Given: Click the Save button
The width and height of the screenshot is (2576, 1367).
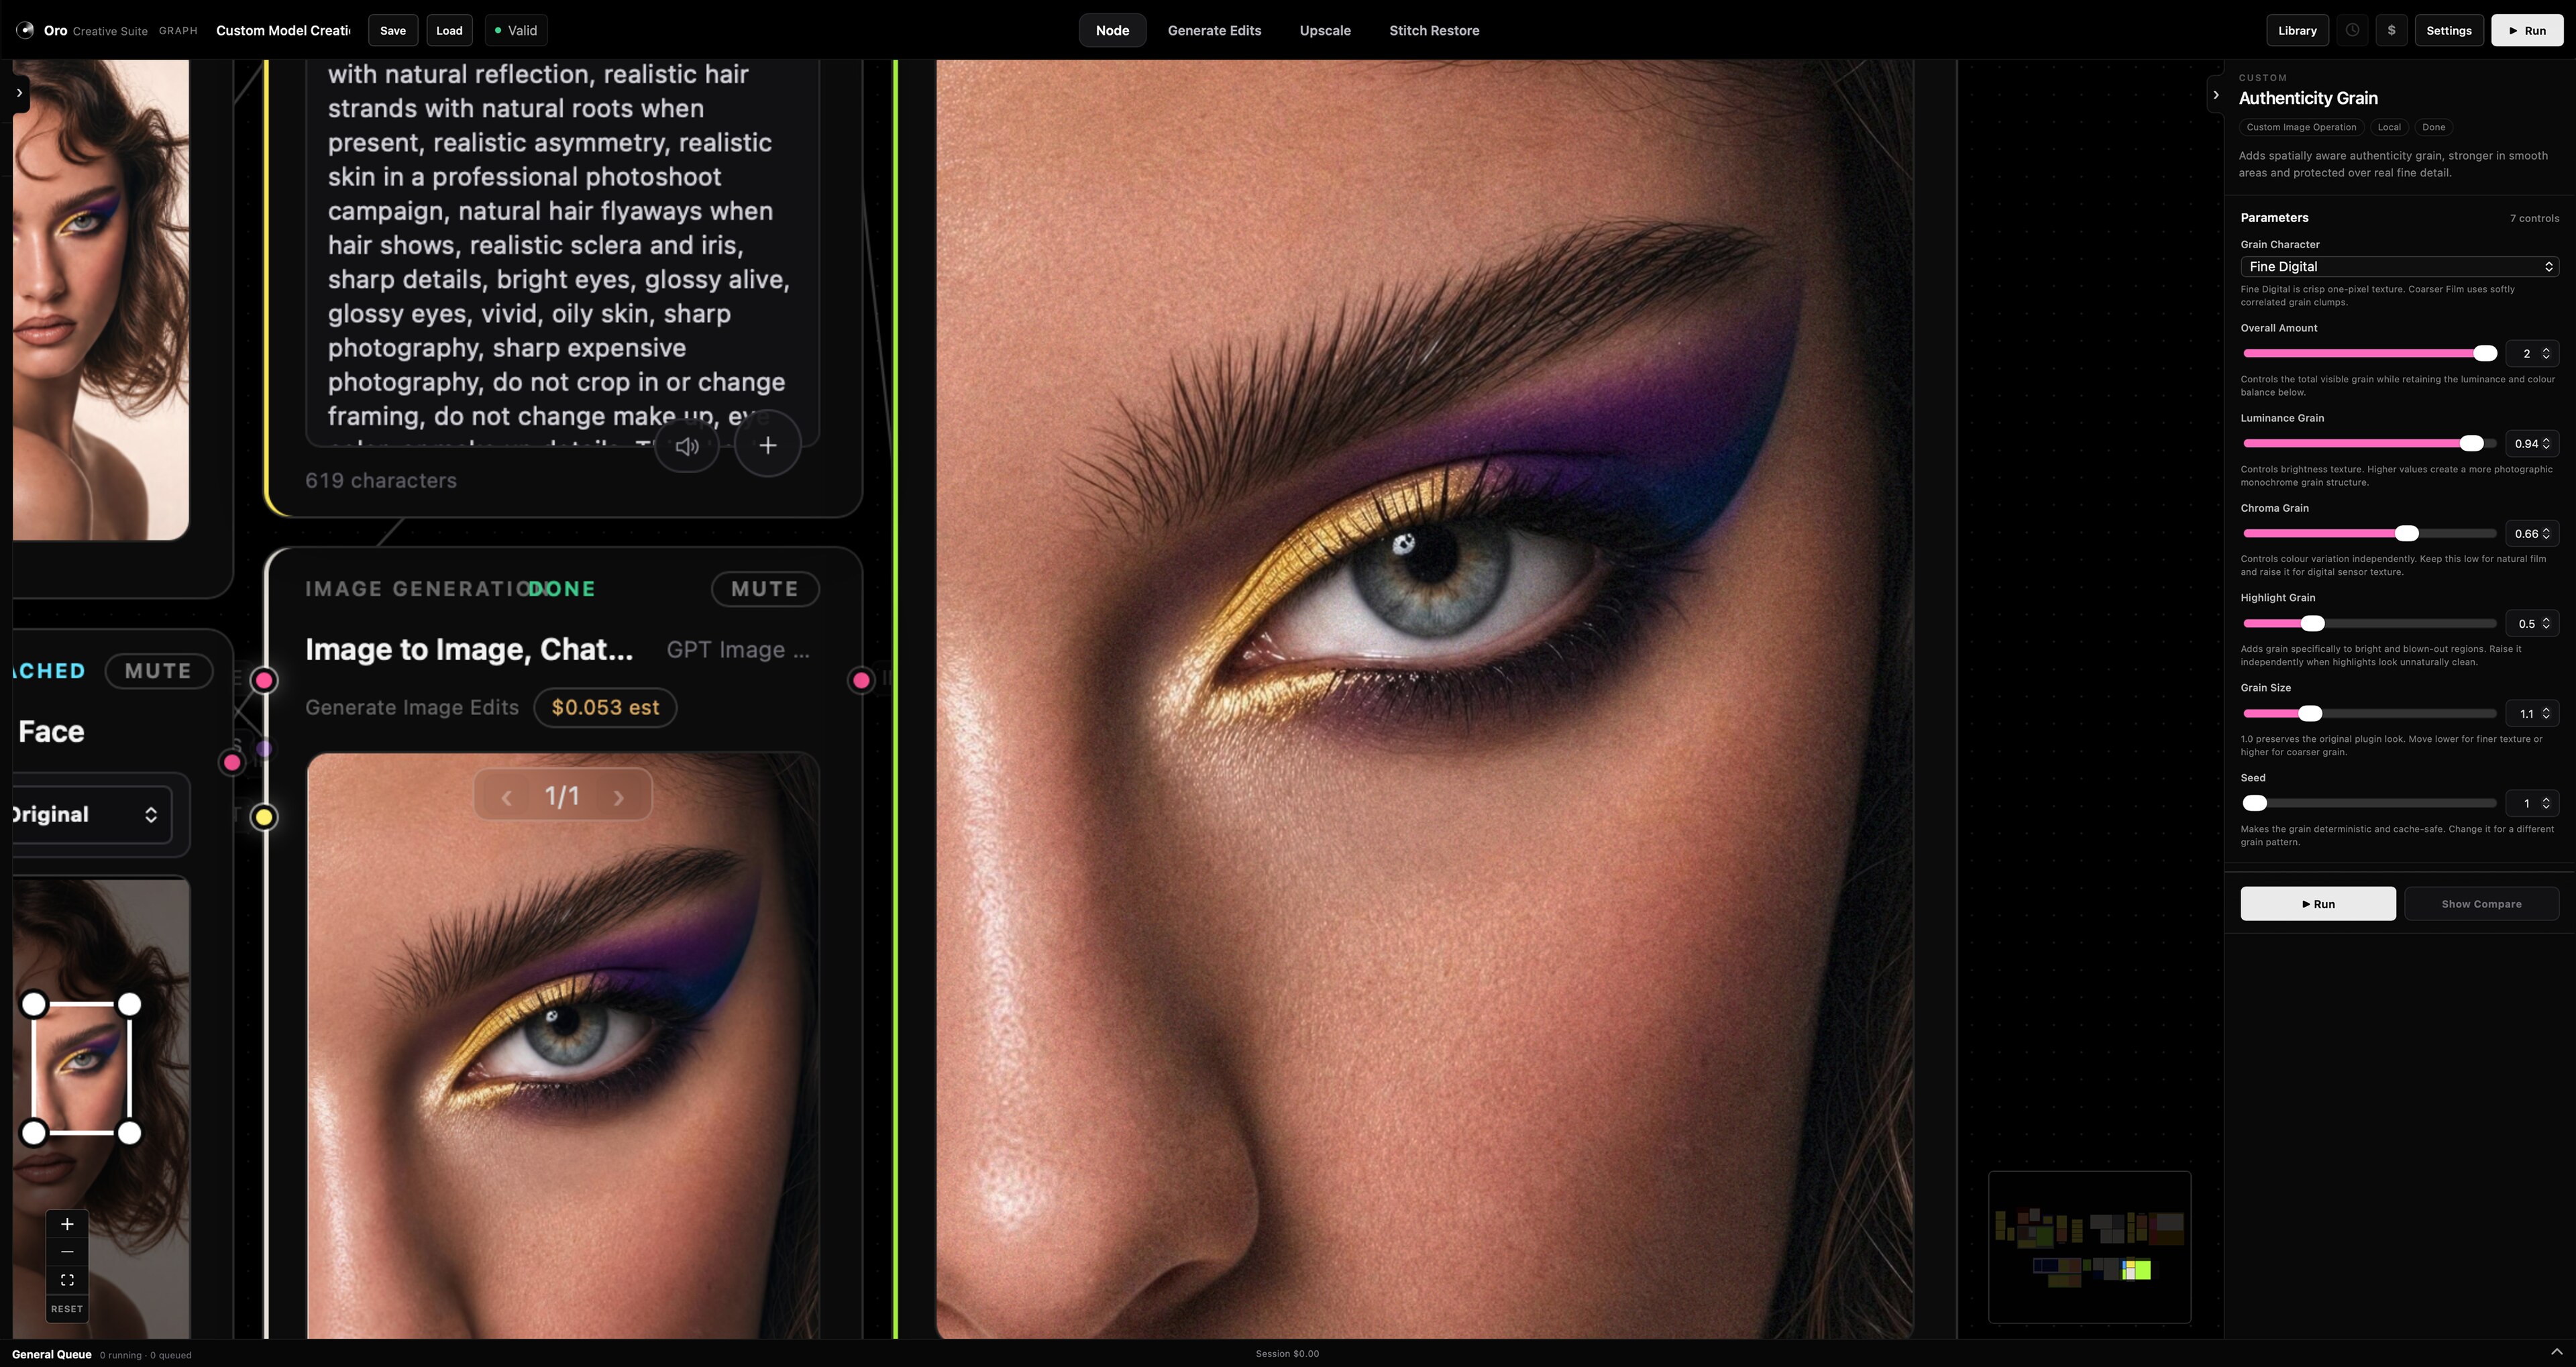Looking at the screenshot, I should point(393,30).
